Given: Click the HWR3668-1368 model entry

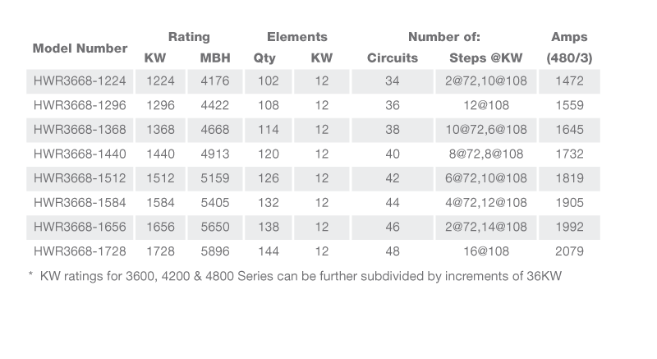Looking at the screenshot, I should [80, 130].
